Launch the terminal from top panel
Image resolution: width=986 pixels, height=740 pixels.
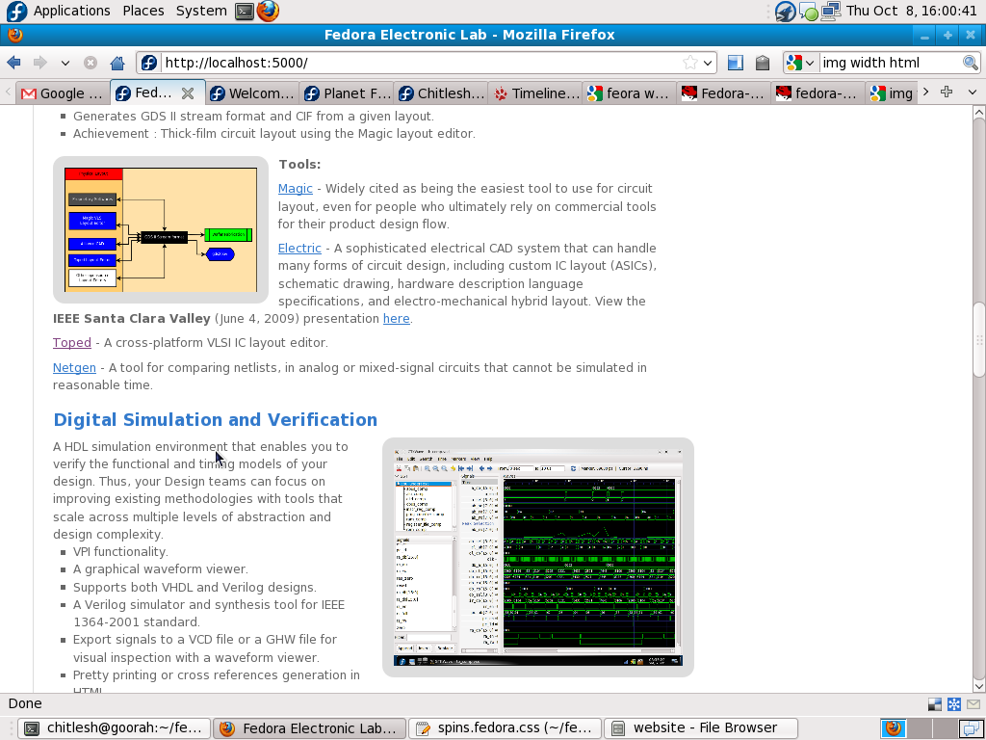(x=244, y=11)
